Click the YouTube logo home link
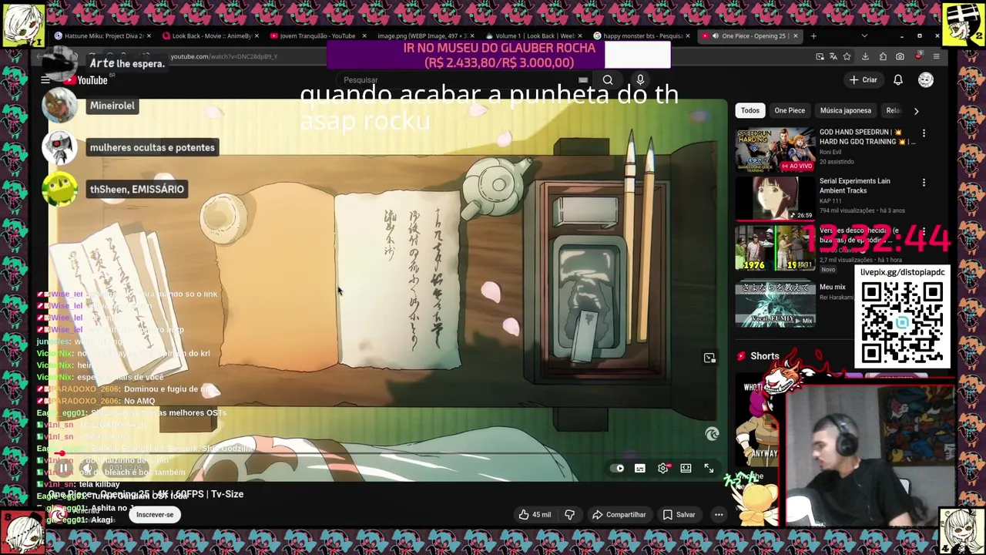986x555 pixels. click(86, 80)
